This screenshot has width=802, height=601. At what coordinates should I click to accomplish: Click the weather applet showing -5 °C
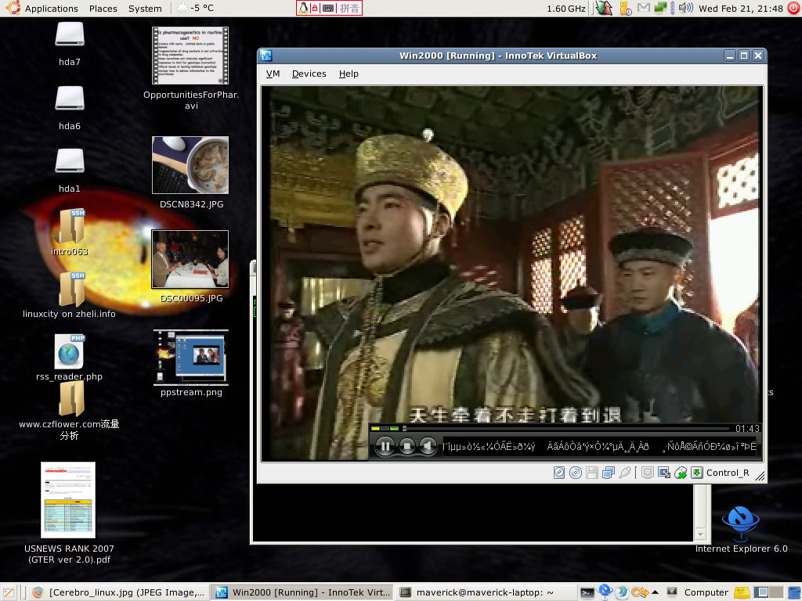[x=195, y=8]
